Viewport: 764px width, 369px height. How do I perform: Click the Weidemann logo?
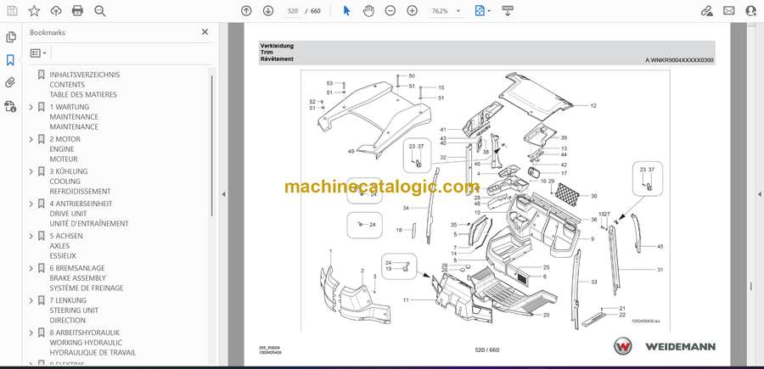(665, 346)
